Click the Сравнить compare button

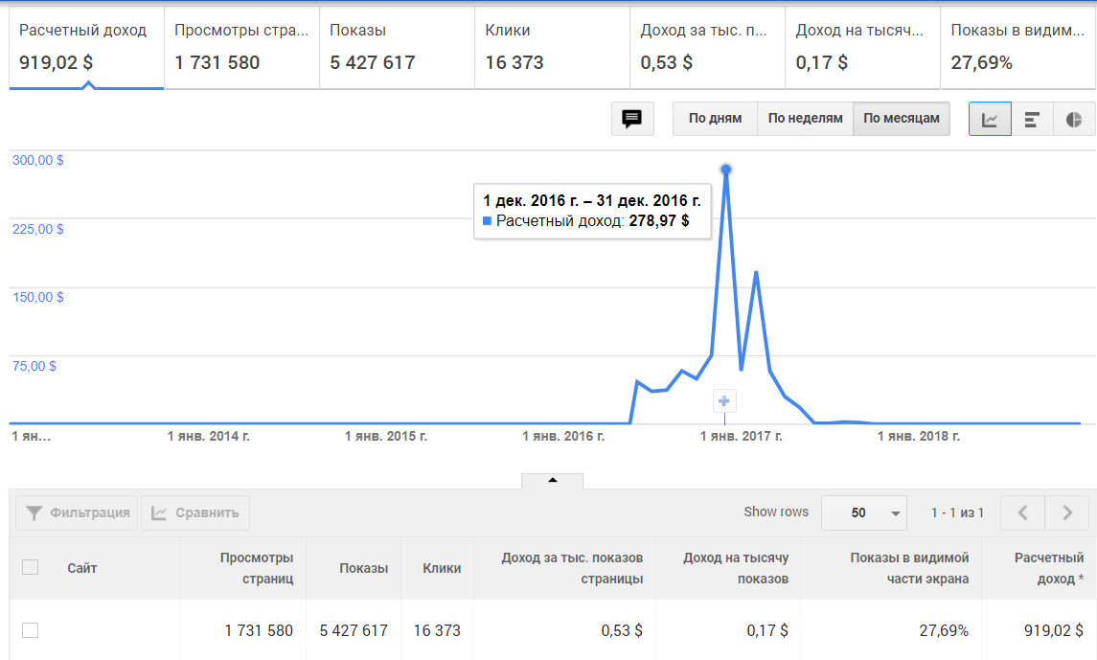pos(195,512)
